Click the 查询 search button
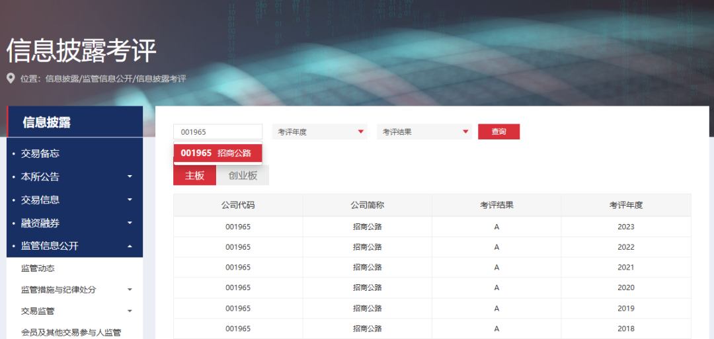Screen dimensions: 714x339 (498, 132)
